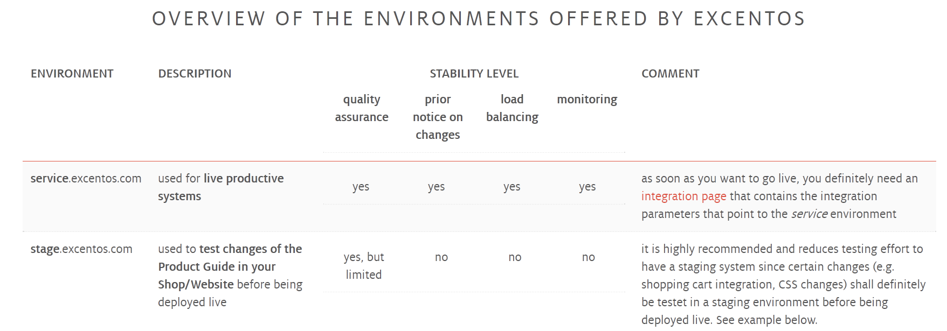The image size is (947, 331).
Task: Click the COMMENT column header
Action: click(x=670, y=74)
